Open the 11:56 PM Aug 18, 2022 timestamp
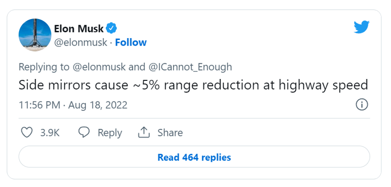Viewport: 391px width, 187px height. [73, 105]
